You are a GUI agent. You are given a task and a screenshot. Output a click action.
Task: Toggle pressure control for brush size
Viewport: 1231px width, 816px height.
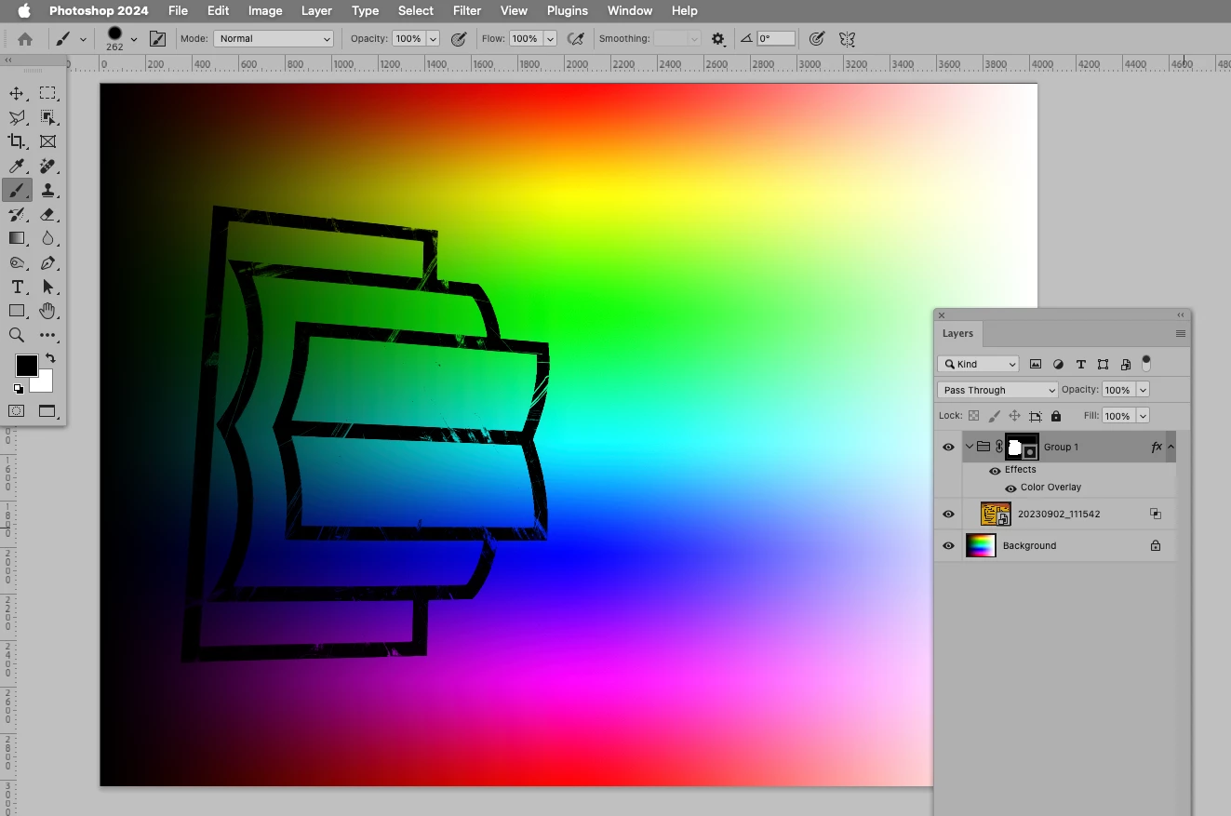(x=817, y=39)
